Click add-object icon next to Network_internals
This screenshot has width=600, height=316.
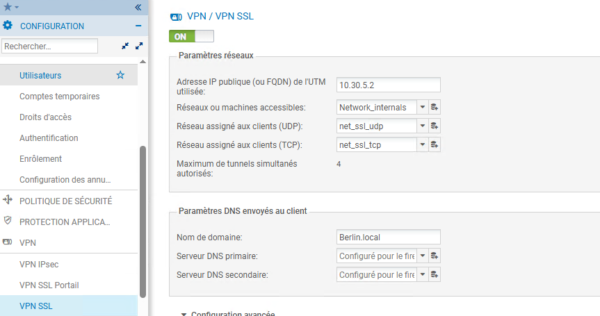tap(435, 107)
